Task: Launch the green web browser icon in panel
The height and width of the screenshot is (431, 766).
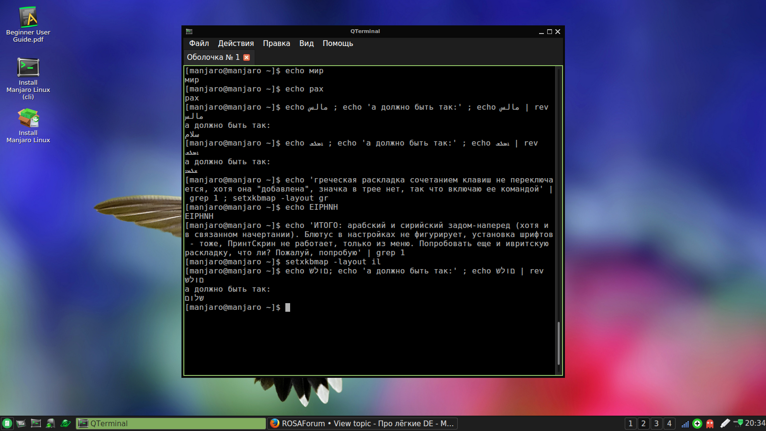Action: (65, 423)
